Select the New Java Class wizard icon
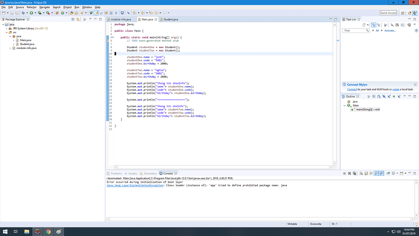 63,12
